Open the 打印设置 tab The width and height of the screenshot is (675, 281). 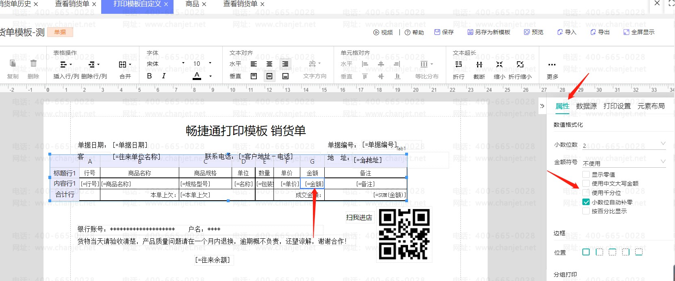(616, 106)
